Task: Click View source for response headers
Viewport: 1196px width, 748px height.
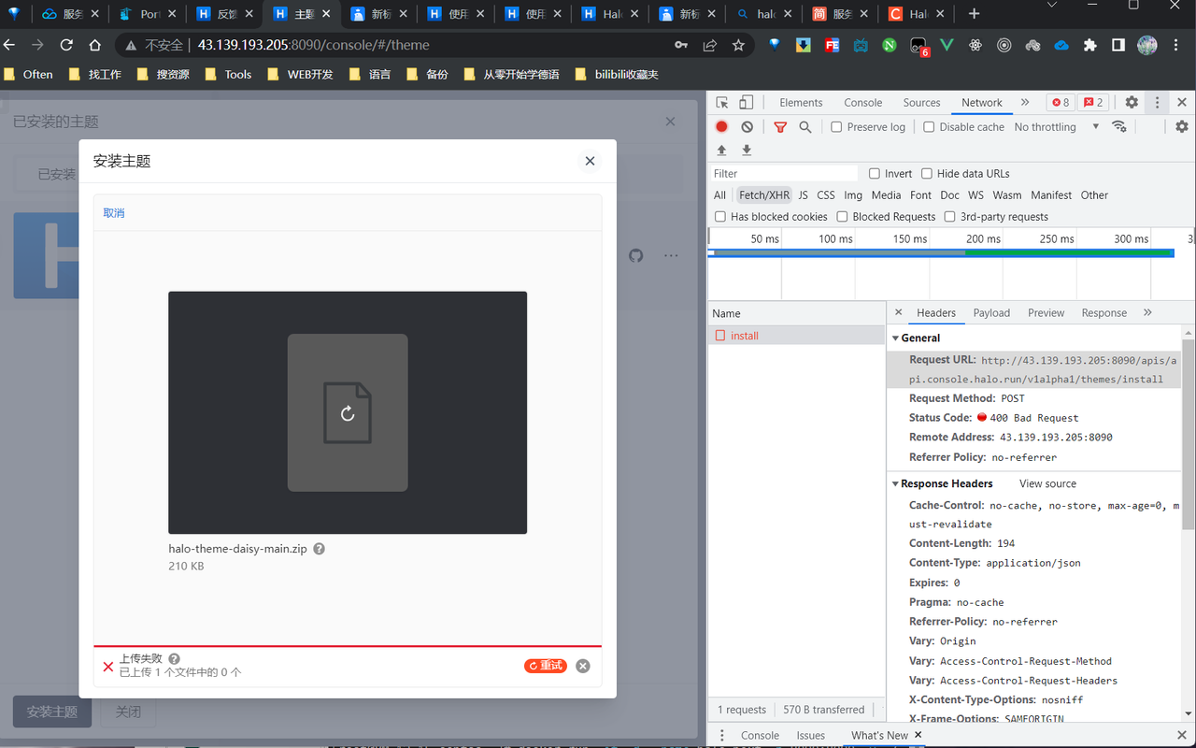Action: (x=1047, y=483)
